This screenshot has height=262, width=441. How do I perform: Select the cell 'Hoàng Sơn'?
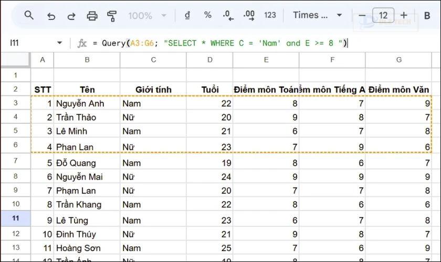pyautogui.click(x=87, y=248)
